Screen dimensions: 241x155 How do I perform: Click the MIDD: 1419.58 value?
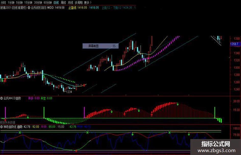tap(56, 8)
